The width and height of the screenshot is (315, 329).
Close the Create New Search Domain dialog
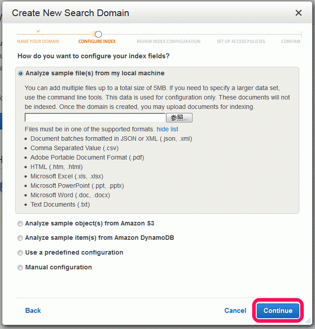pyautogui.click(x=298, y=13)
